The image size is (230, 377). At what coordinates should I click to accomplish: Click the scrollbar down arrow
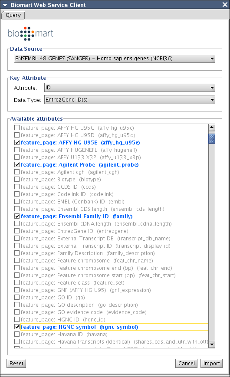pos(212,344)
